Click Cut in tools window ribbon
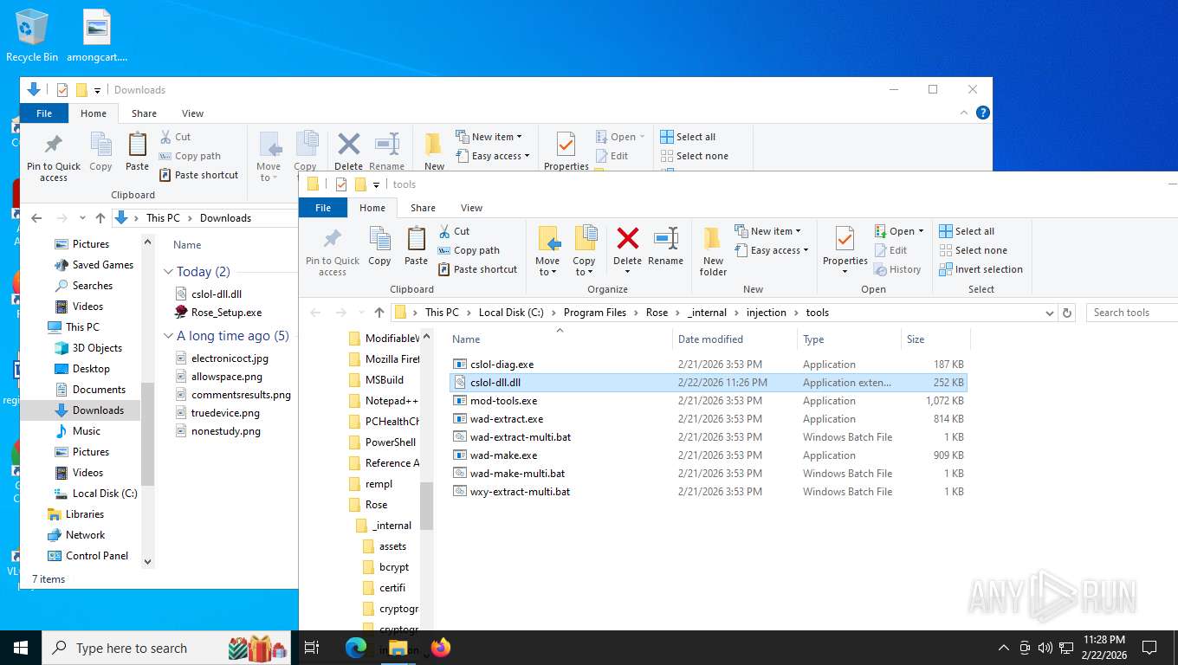 (x=454, y=231)
